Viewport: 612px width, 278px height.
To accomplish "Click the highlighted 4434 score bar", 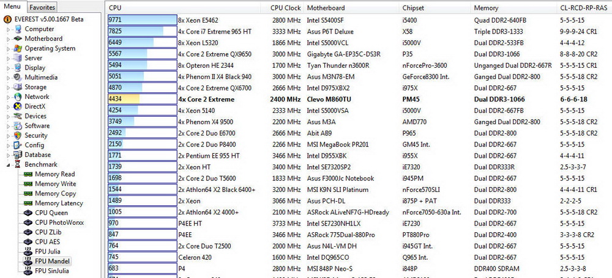I will pos(142,99).
